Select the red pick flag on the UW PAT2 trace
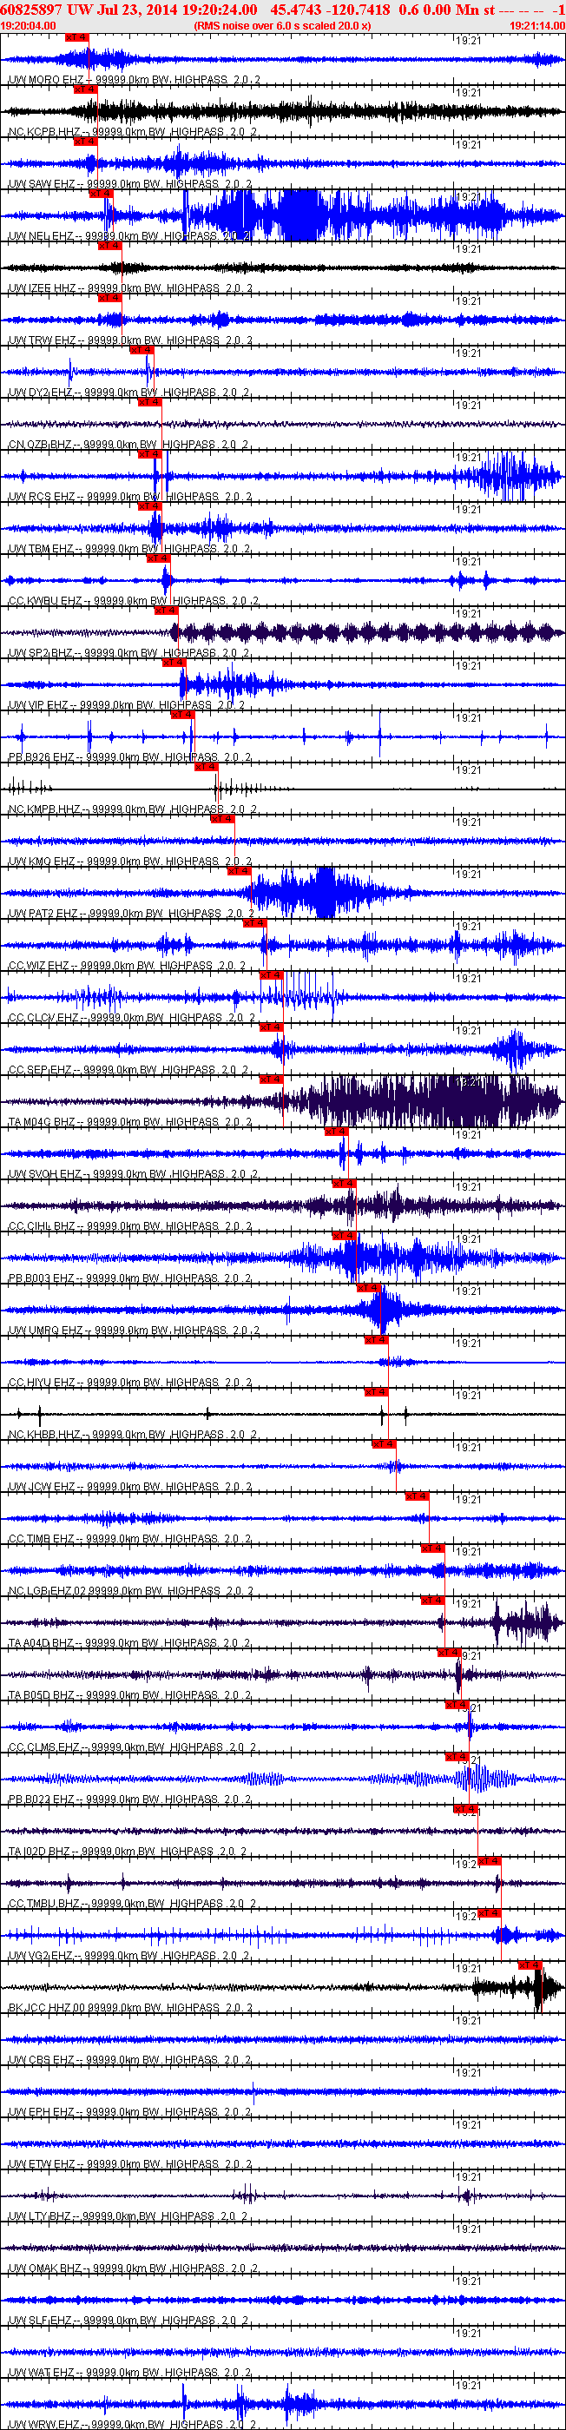Screen dimensions: 566x2430 tap(240, 871)
